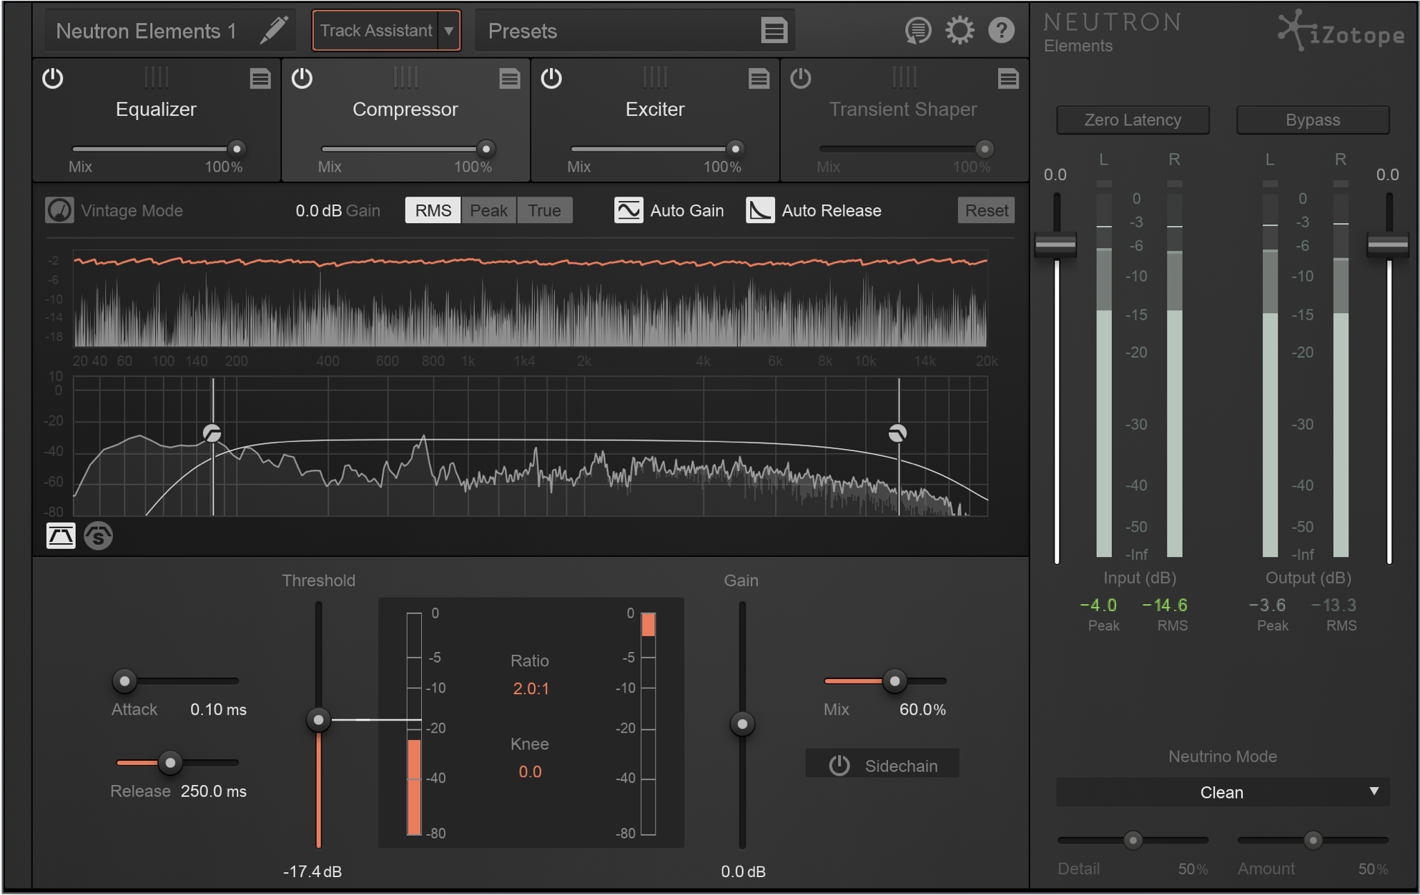This screenshot has height=895, width=1420.
Task: Click the Output gain fader handle
Action: [x=1388, y=244]
